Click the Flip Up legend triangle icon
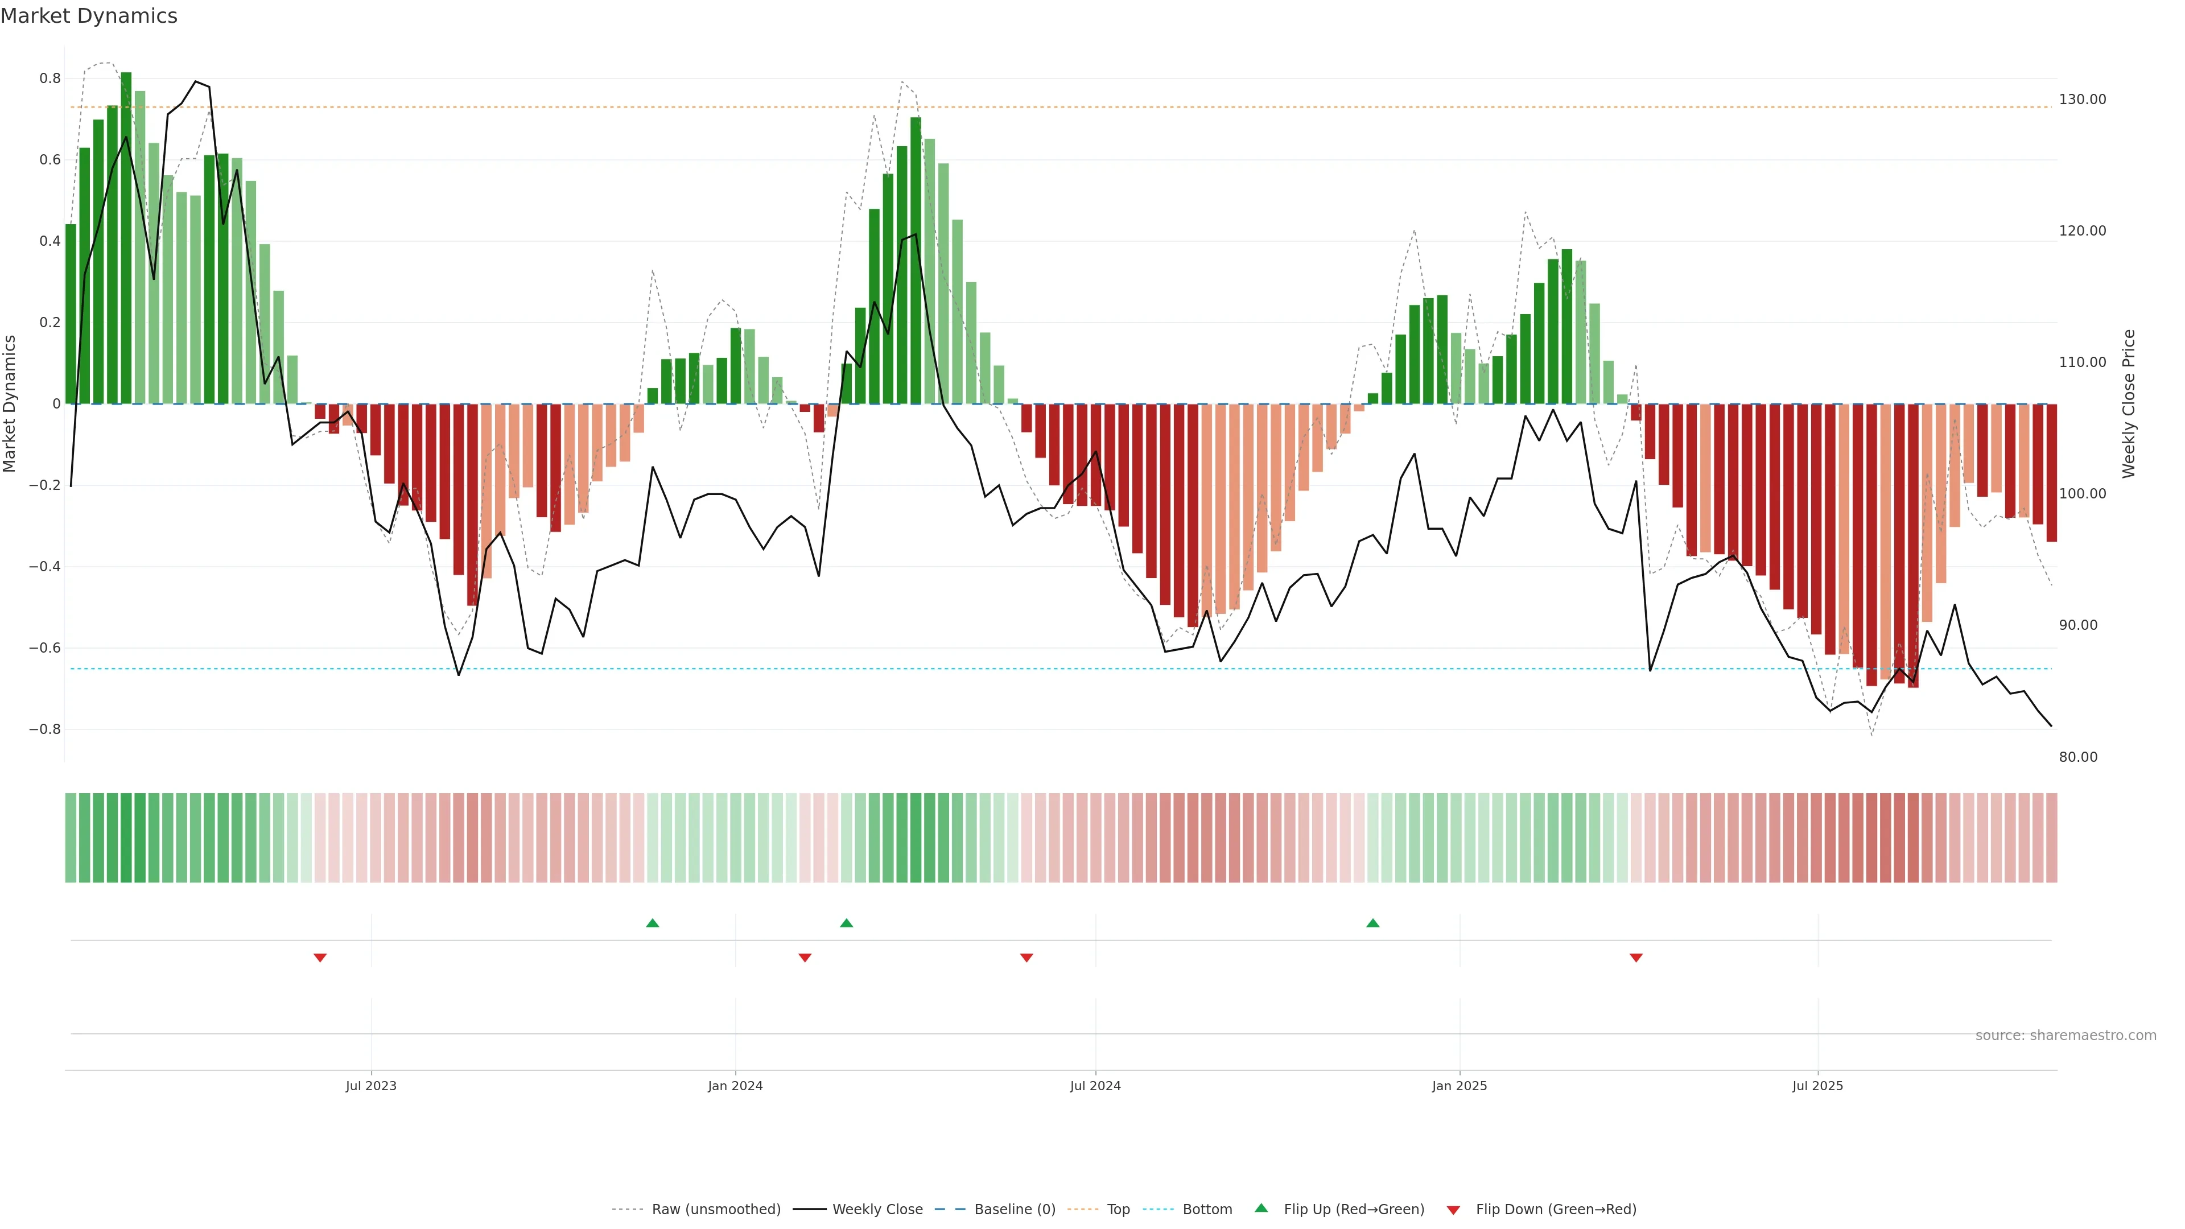 click(x=1261, y=1208)
